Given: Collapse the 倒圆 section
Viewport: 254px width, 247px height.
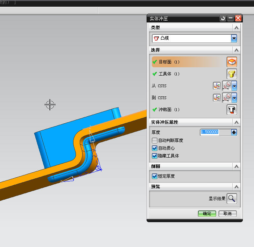Looking at the screenshot, I should click(x=237, y=166).
